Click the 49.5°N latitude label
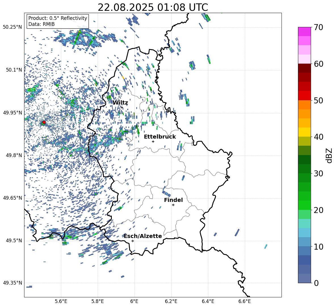The image size is (336, 307). 14,241
